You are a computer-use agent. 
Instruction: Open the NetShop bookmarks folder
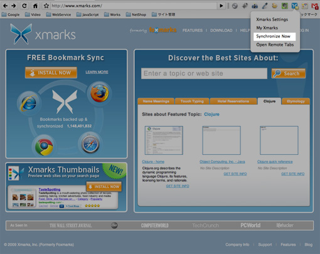136,14
